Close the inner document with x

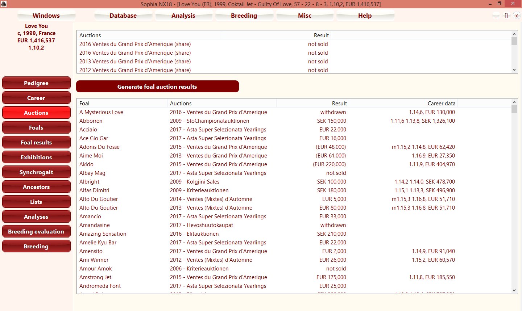517,16
